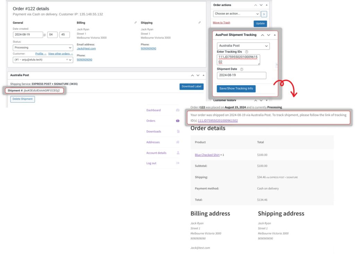Click billing email Jack@test.com link

tap(86, 48)
